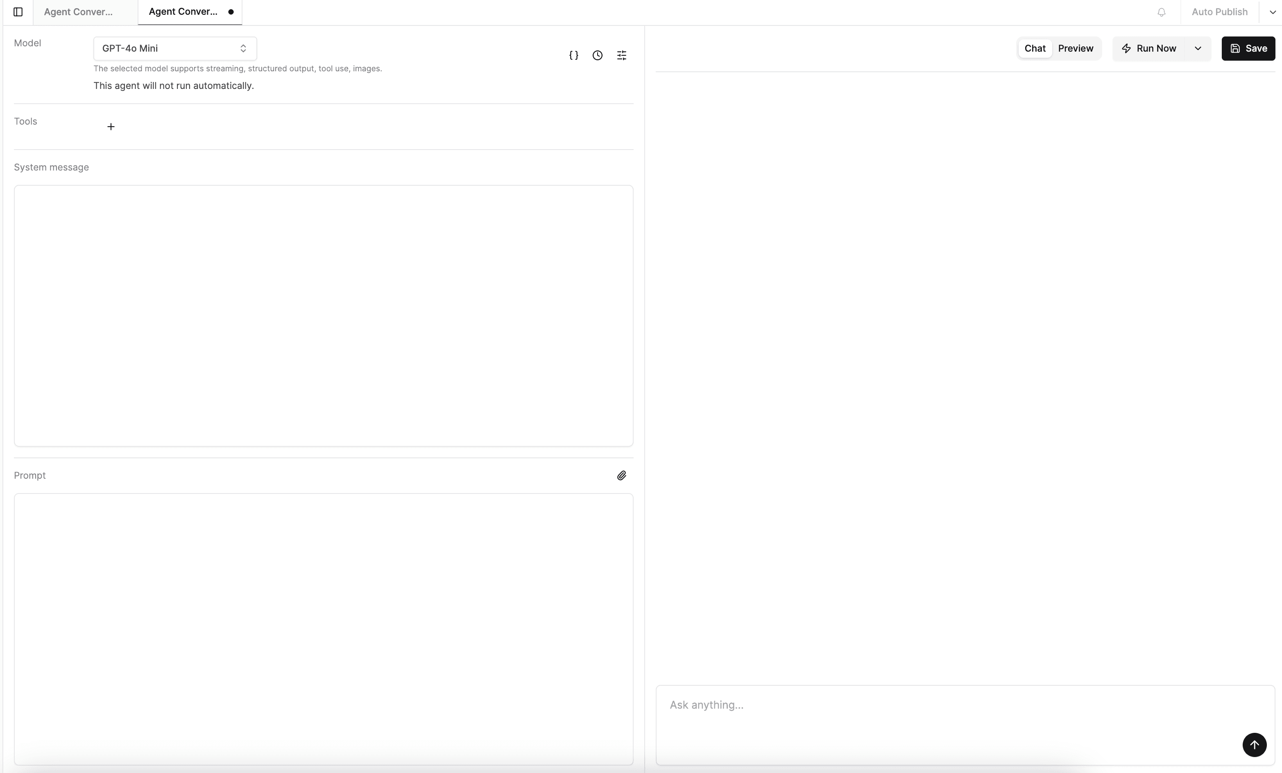Viewport: 1282px width, 773px height.
Task: Toggle the sidebar panel icon
Action: pos(18,12)
